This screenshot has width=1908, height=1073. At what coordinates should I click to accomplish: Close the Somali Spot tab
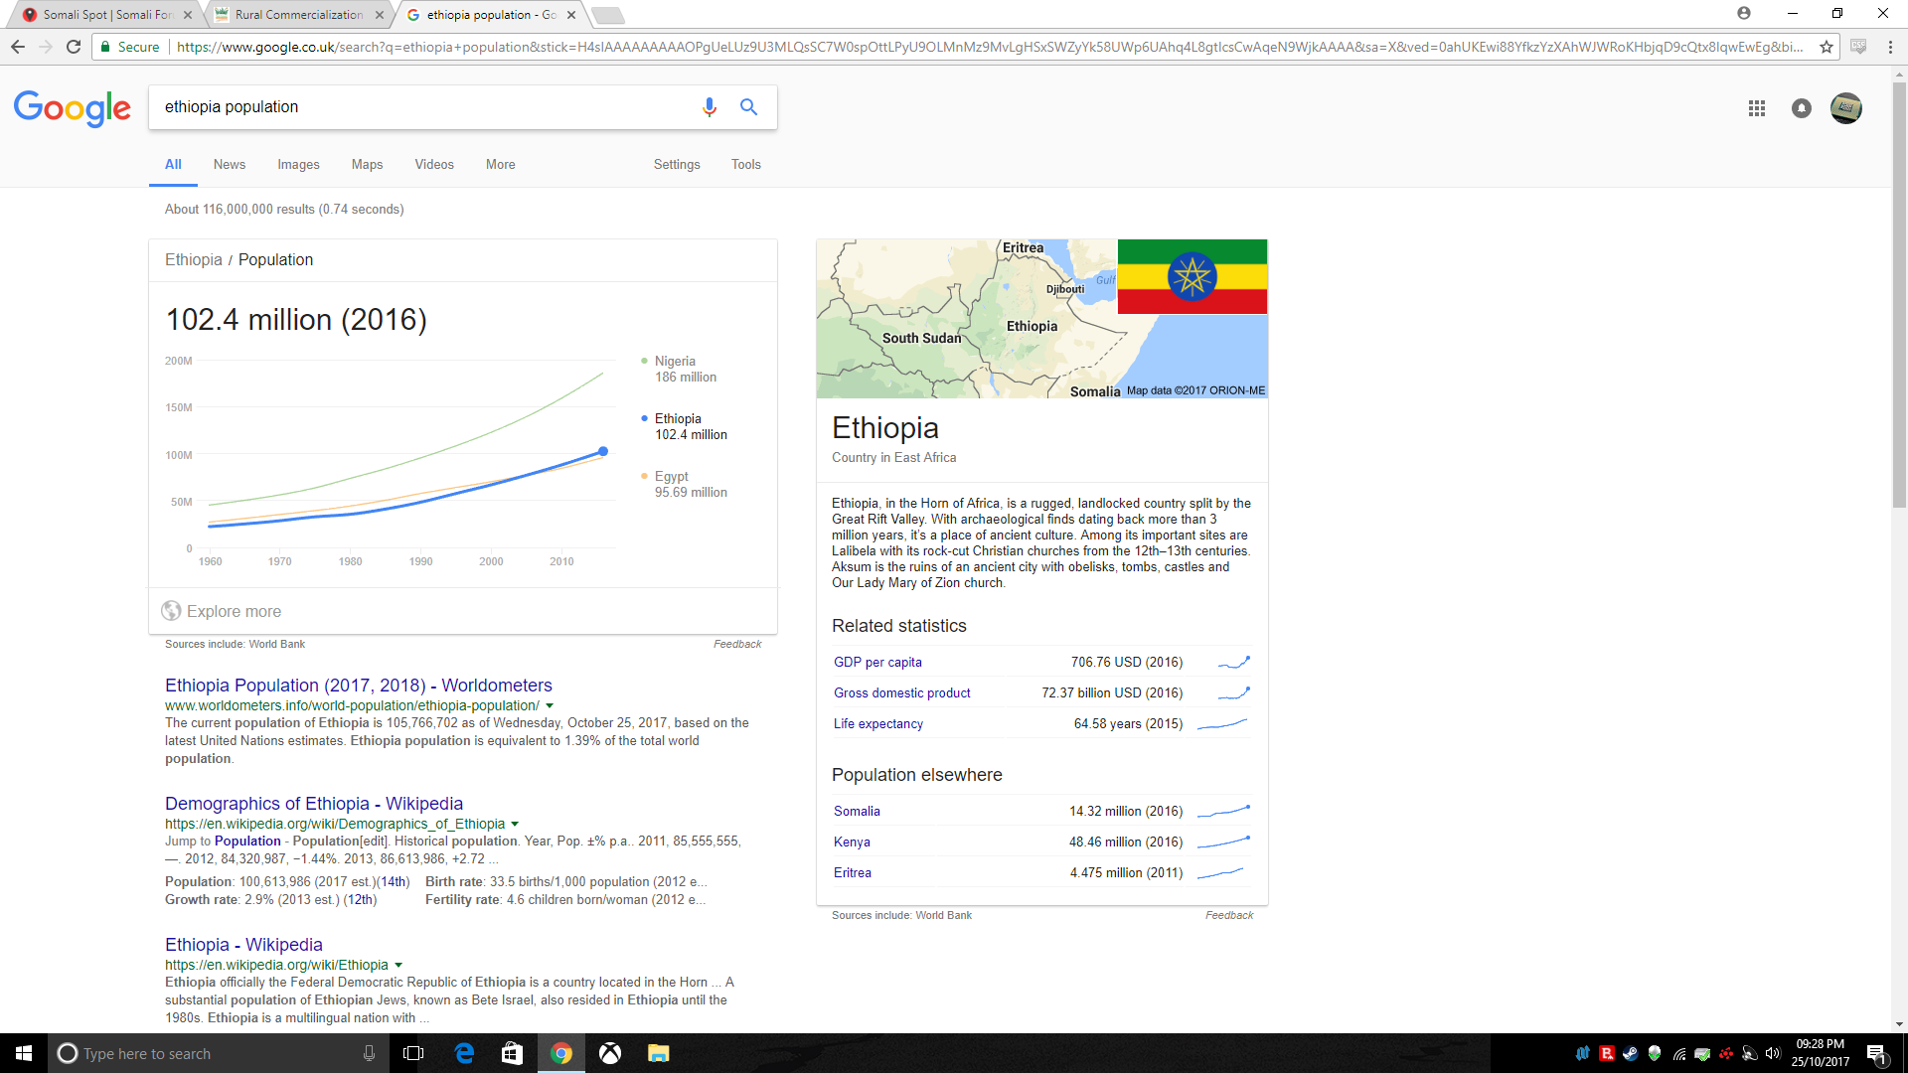click(x=188, y=15)
